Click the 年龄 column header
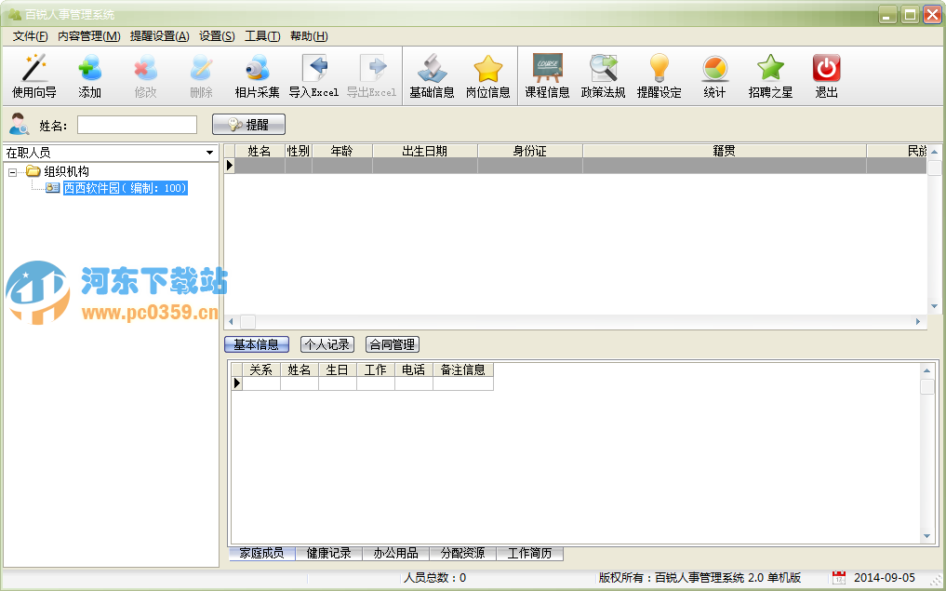Screen dimensions: 946x591 (x=342, y=151)
